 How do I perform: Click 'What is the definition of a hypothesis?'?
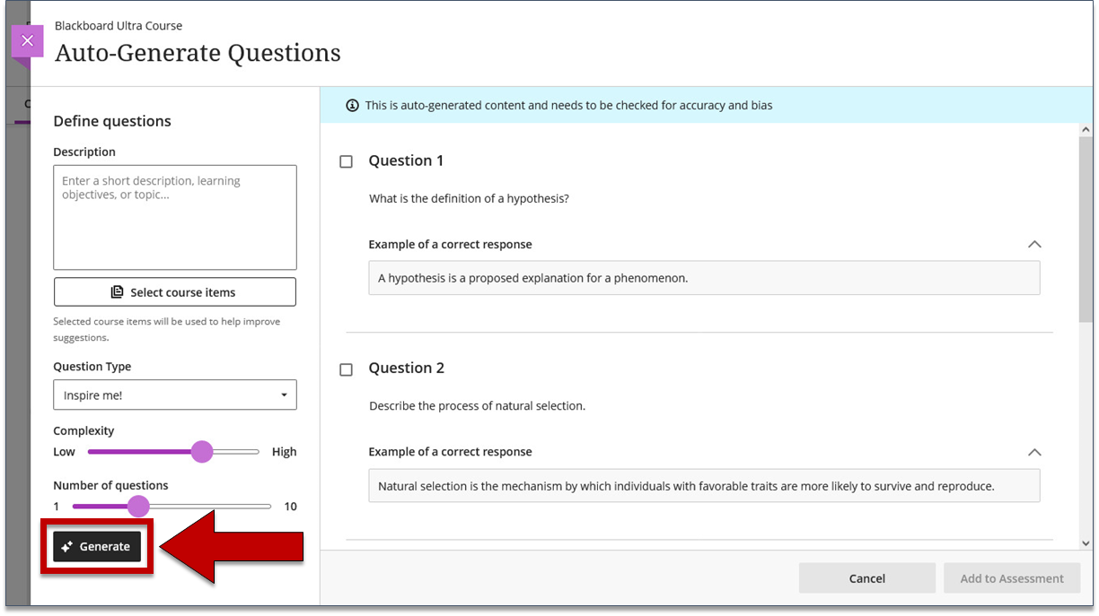click(x=469, y=198)
